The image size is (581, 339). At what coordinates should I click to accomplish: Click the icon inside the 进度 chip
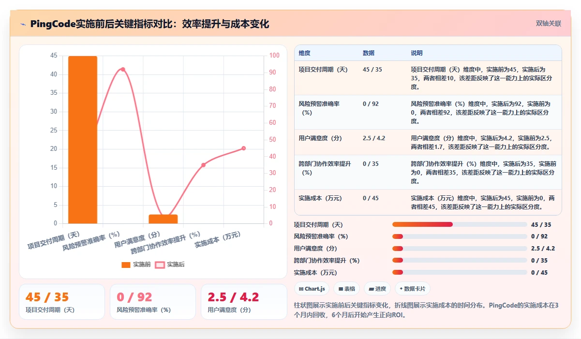371,289
